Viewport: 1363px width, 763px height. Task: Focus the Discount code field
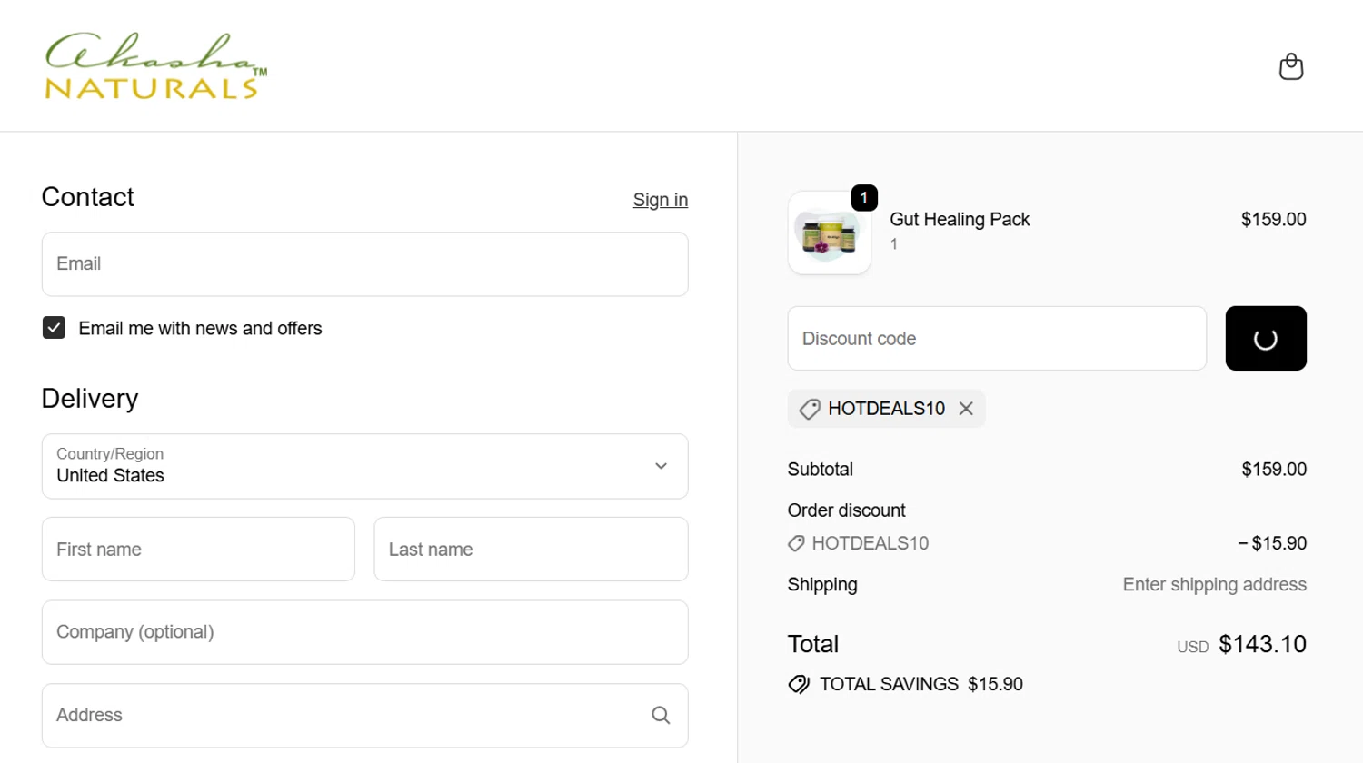click(997, 338)
